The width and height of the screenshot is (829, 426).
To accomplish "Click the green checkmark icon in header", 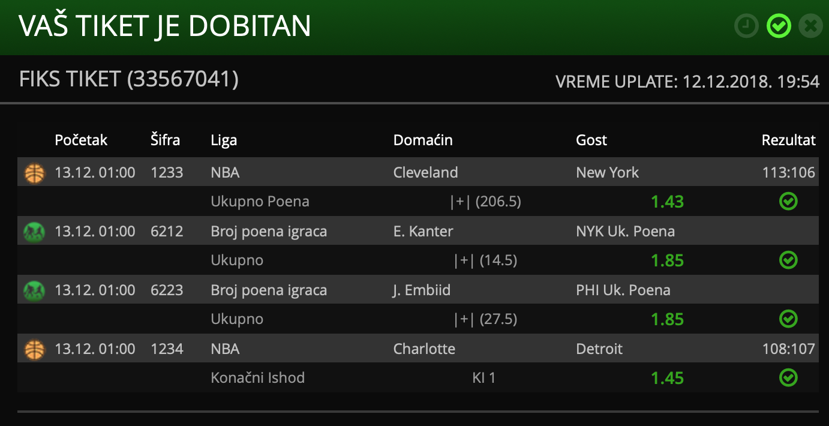I will click(x=779, y=26).
